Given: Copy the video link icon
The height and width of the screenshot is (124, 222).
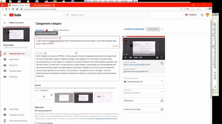Looking at the screenshot, I should click(x=162, y=63).
